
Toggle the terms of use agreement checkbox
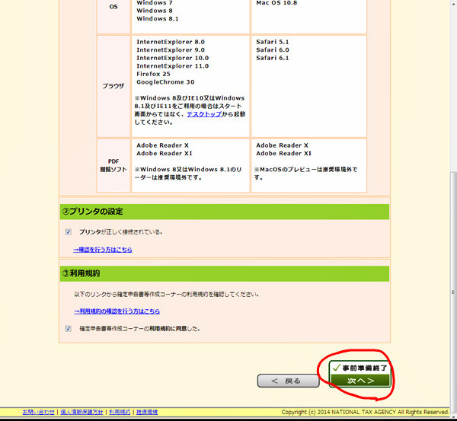click(x=69, y=329)
